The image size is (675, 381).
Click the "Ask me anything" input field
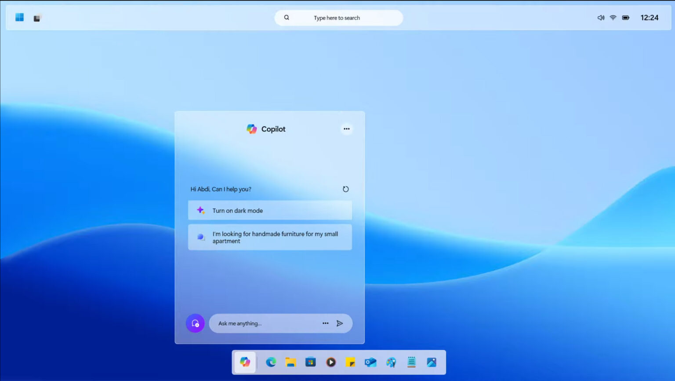click(x=264, y=323)
